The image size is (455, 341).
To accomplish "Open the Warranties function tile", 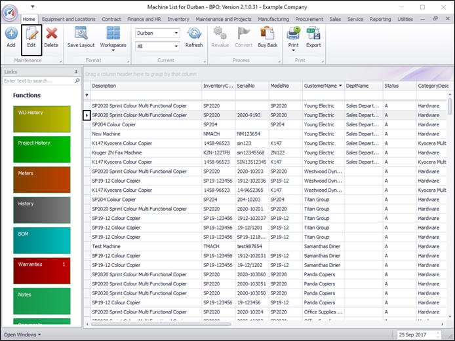I will 41,270.
